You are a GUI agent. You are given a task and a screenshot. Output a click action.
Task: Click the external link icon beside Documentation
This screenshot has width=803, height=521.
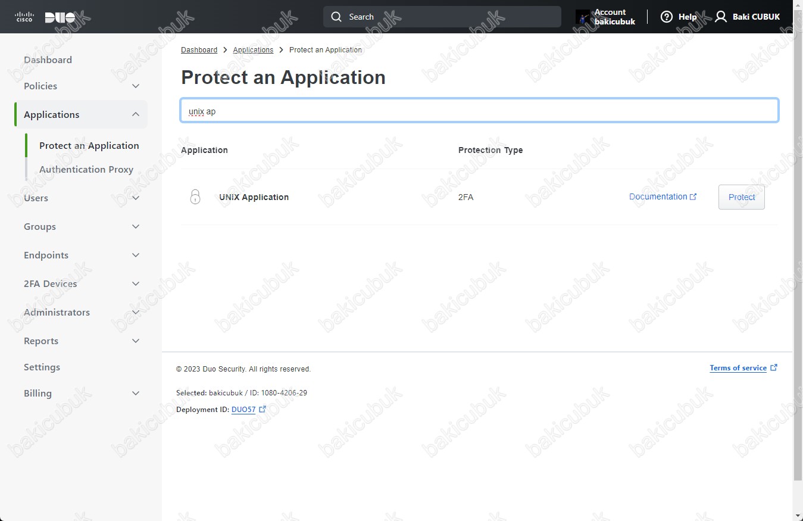(693, 196)
